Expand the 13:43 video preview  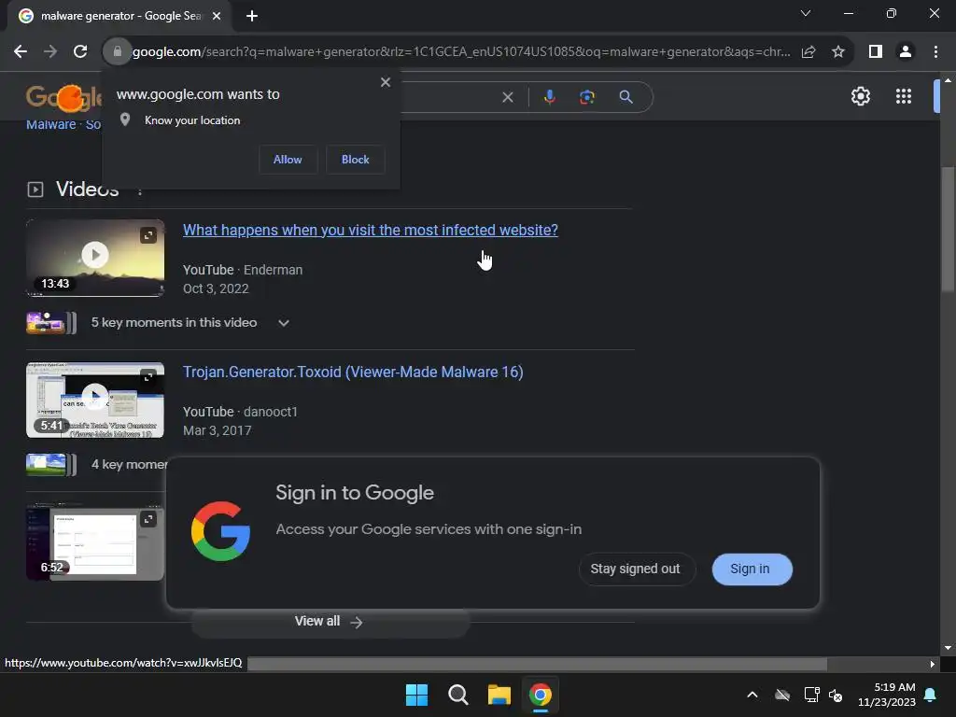click(x=148, y=235)
